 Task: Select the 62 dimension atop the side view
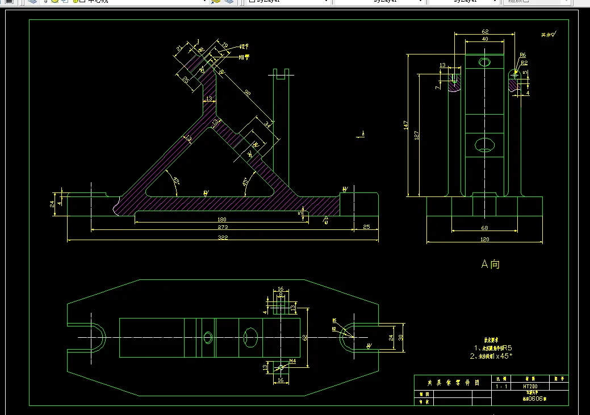click(485, 31)
